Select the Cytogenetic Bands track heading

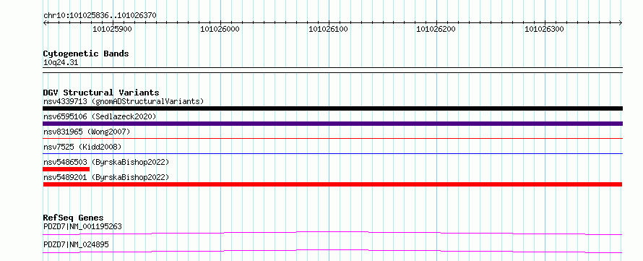pos(86,54)
